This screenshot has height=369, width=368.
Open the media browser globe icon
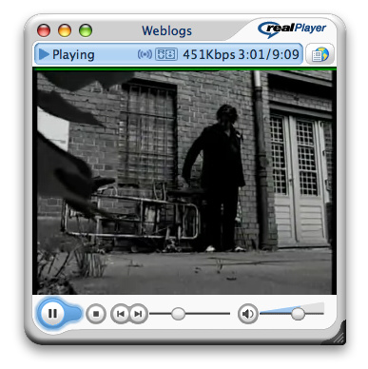[320, 54]
